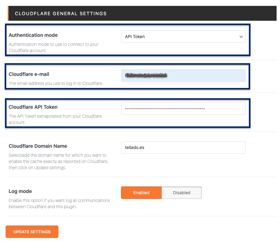Click the Cloudflare e-mail input field
This screenshot has width=280, height=241.
coord(183,76)
